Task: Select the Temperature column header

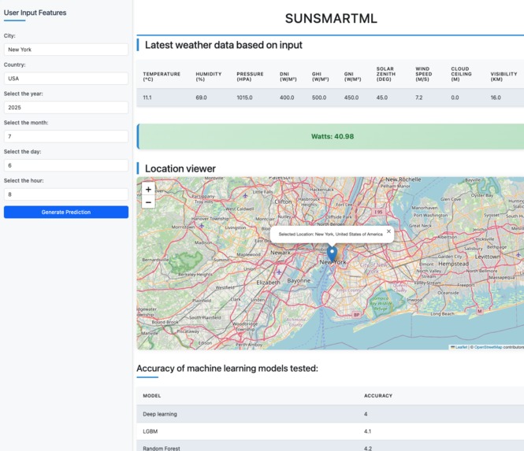Action: [162, 76]
